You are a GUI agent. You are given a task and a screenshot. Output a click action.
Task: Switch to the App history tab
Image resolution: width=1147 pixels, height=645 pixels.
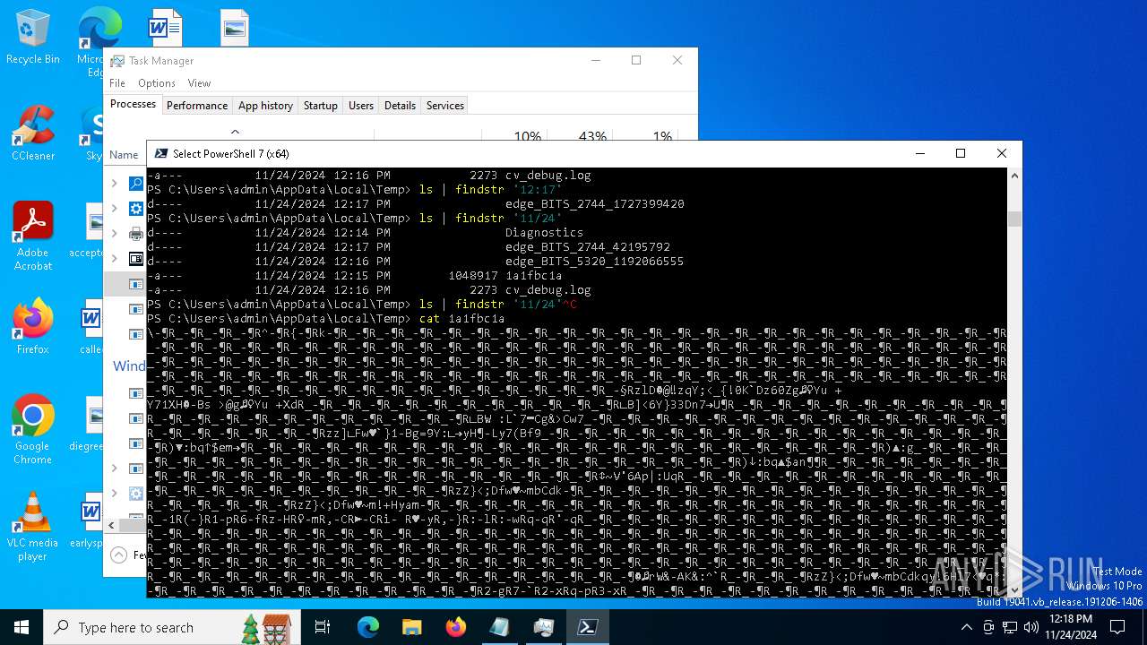point(265,106)
